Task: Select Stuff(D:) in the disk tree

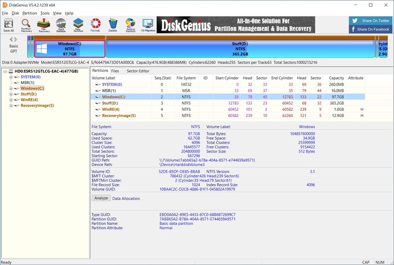Action: point(29,94)
